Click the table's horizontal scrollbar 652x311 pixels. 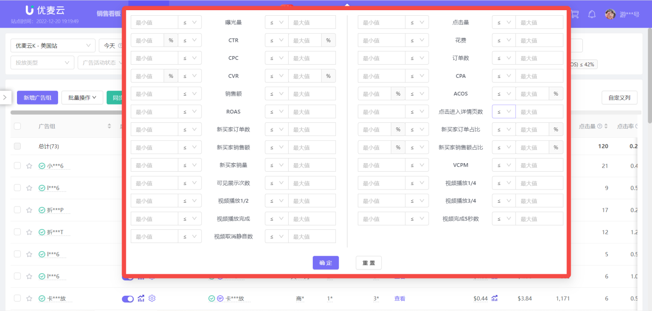pyautogui.click(x=66, y=113)
